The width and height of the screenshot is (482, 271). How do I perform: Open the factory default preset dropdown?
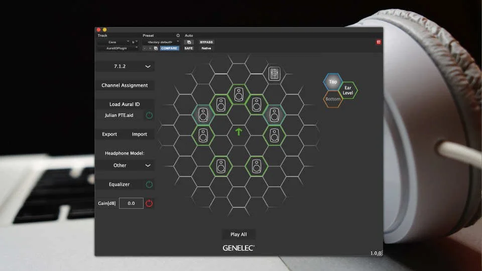click(161, 42)
